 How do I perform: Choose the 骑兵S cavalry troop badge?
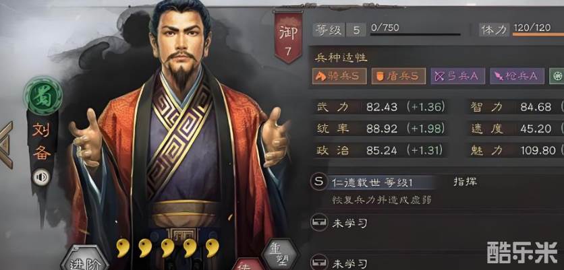339,76
